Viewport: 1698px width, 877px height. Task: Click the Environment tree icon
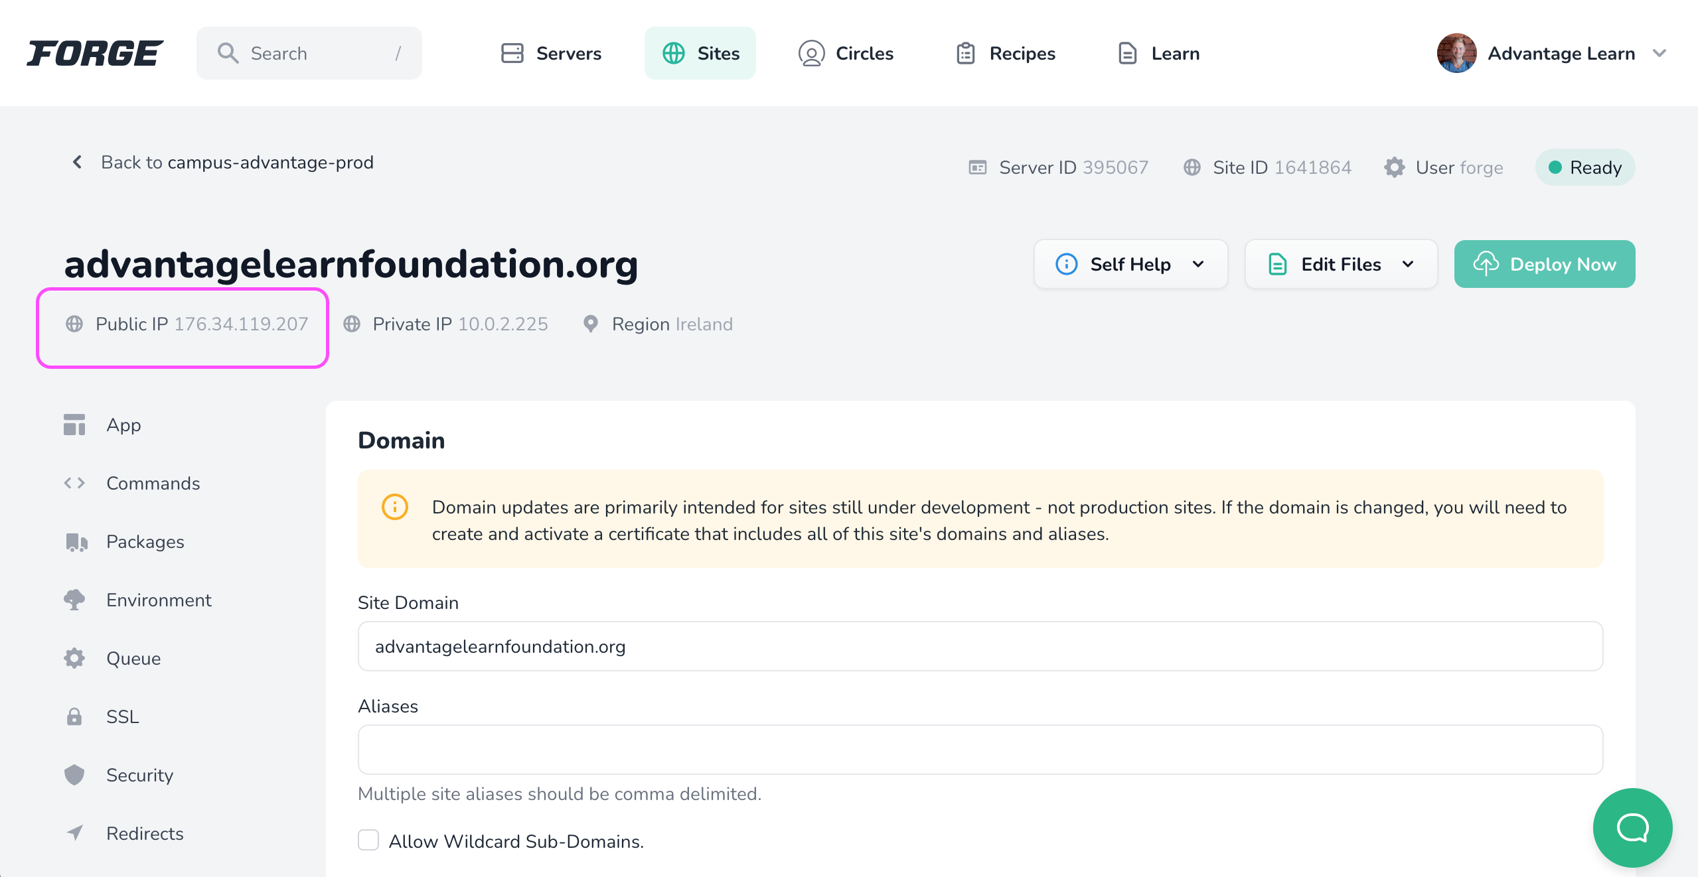click(74, 600)
